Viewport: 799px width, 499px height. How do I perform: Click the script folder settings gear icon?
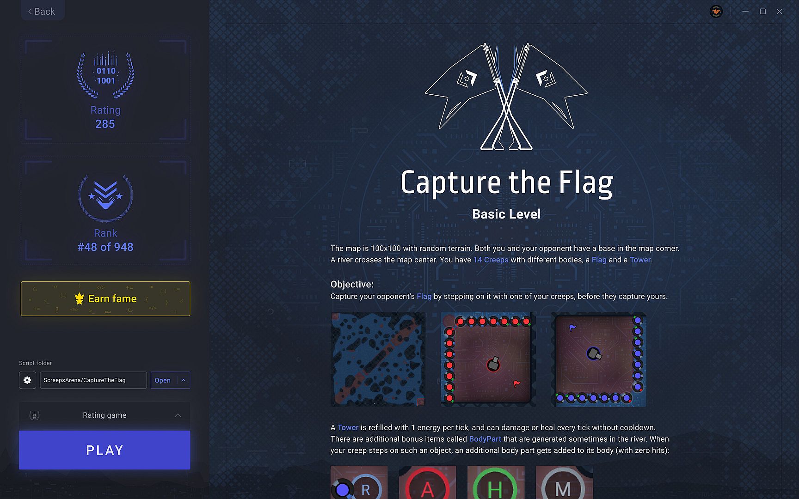pos(27,380)
